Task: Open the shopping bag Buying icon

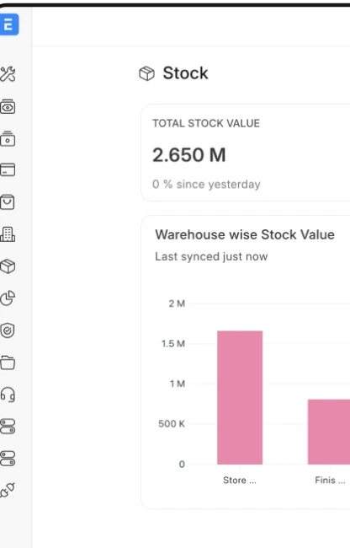Action: tap(8, 202)
